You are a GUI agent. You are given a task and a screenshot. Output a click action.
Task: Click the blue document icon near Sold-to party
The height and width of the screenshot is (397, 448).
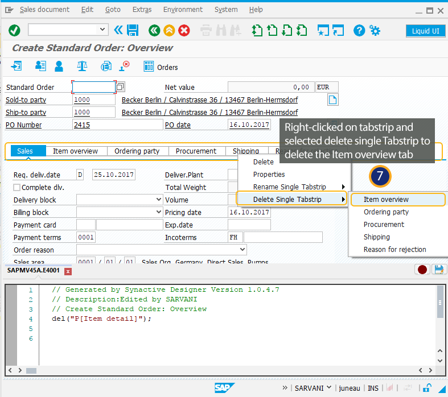[x=332, y=100]
